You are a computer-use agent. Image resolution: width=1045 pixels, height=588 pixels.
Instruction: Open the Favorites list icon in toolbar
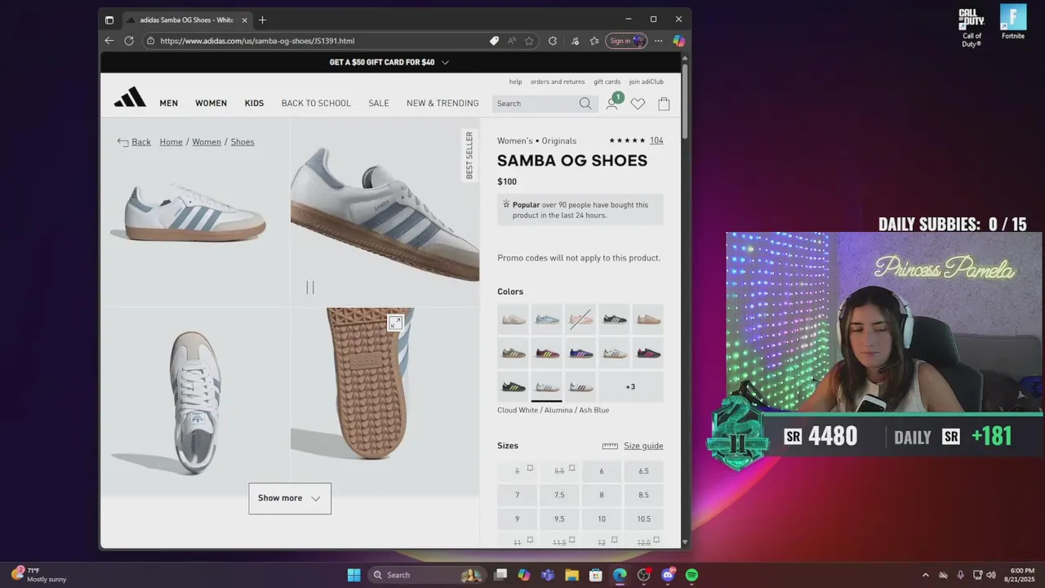coord(594,41)
